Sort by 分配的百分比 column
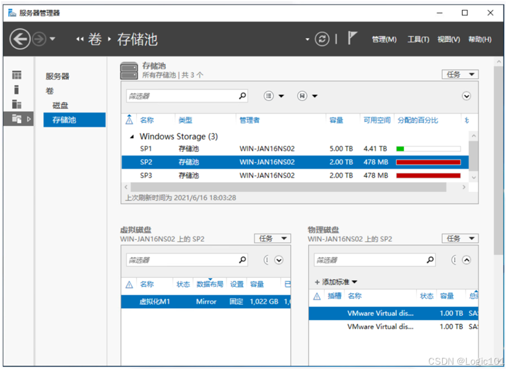 point(417,120)
